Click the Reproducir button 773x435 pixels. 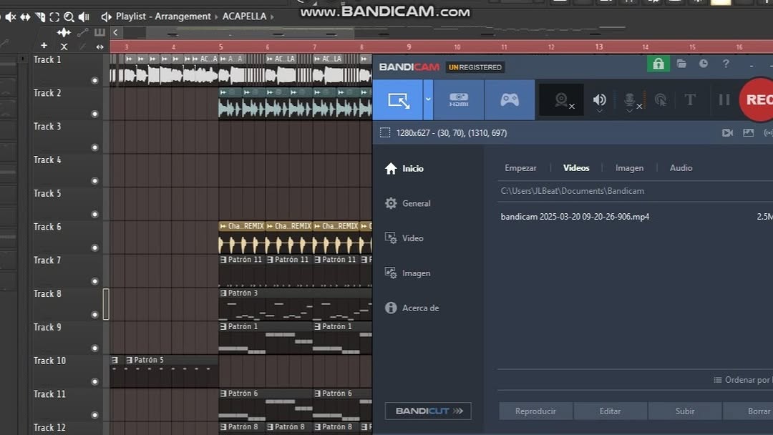pos(535,411)
